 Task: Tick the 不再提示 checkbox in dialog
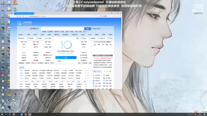(x=56, y=61)
